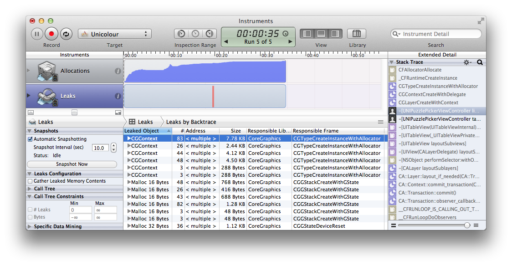The image size is (512, 266).
Task: Click the Allocations memory graph track
Action: [x=205, y=71]
